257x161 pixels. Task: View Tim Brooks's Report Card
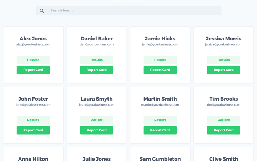[223, 130]
